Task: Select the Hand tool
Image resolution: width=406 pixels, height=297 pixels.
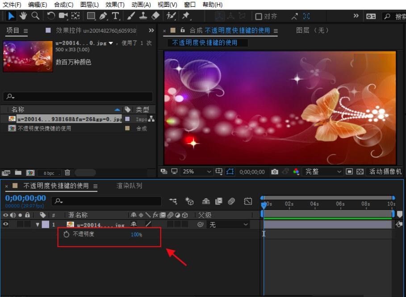Action: coord(23,16)
